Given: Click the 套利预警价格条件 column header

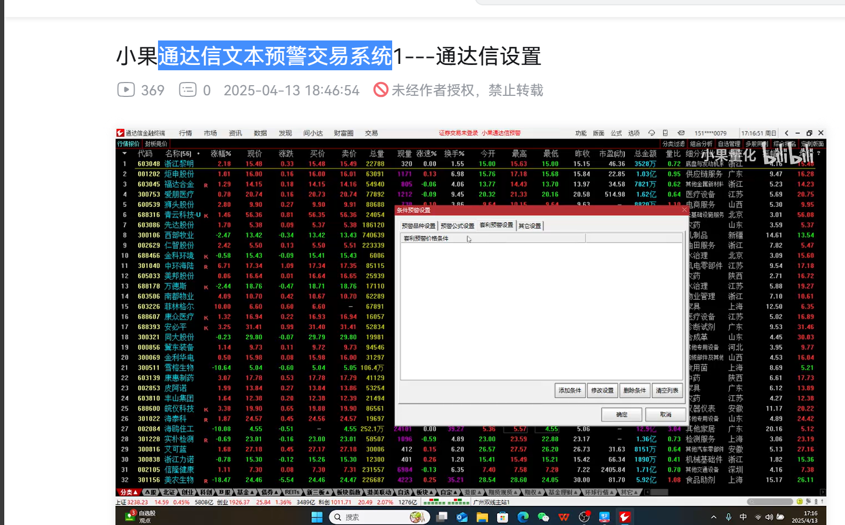Looking at the screenshot, I should point(493,238).
